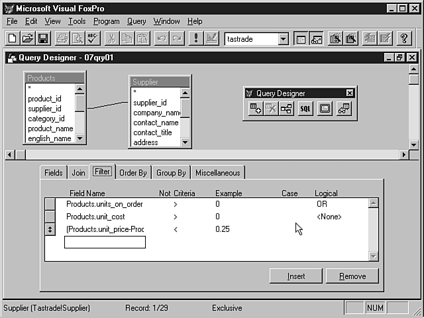The image size is (424, 318).
Task: Click the Remove button
Action: [352, 276]
